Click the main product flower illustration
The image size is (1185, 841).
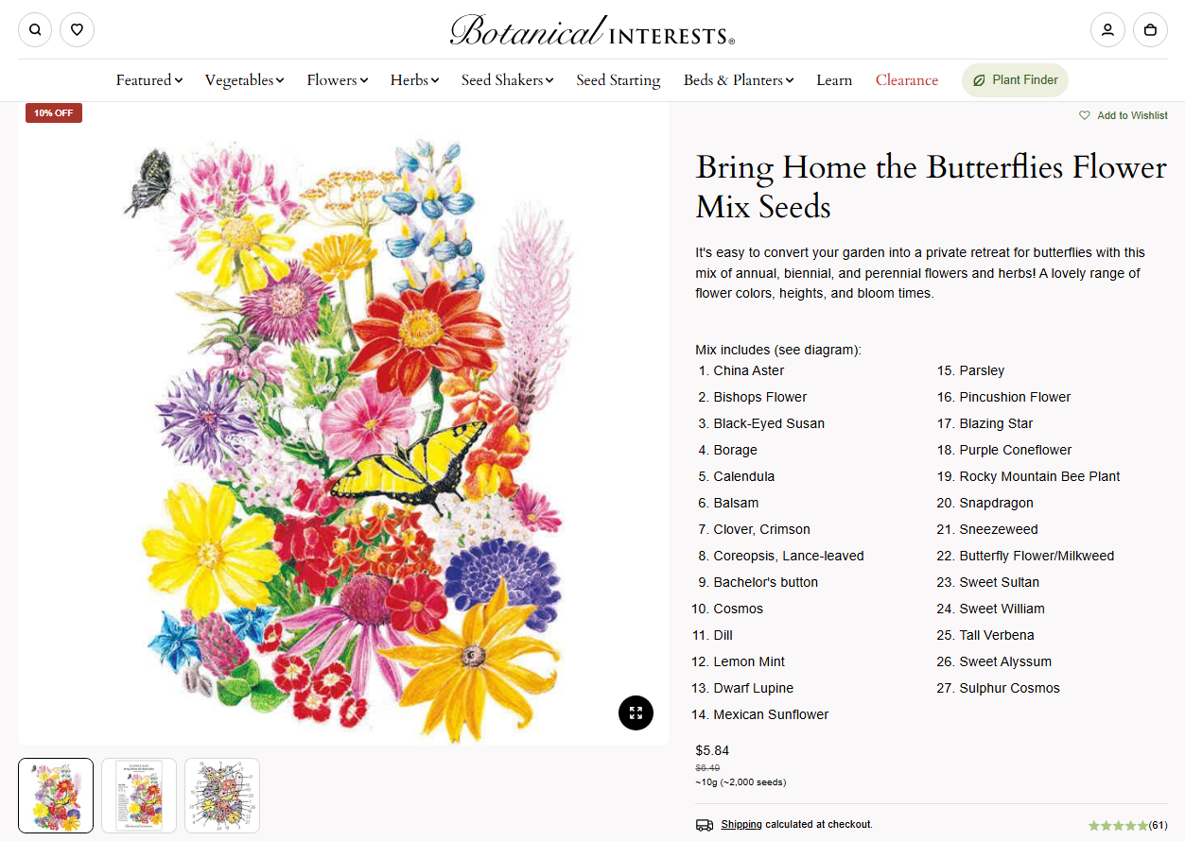[343, 423]
